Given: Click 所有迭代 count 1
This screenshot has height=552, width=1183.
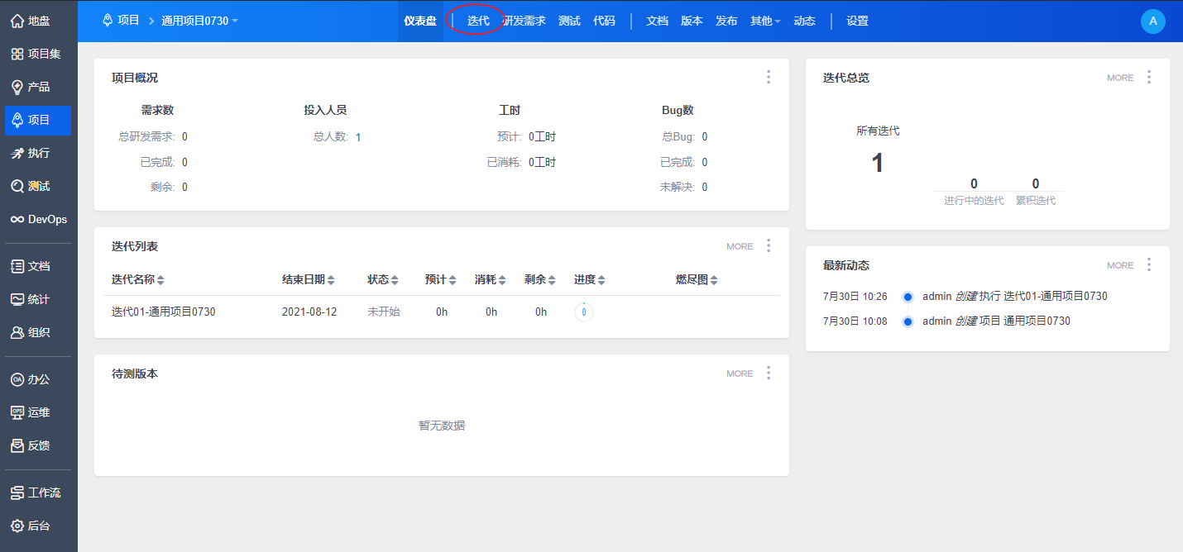Looking at the screenshot, I should click(878, 163).
